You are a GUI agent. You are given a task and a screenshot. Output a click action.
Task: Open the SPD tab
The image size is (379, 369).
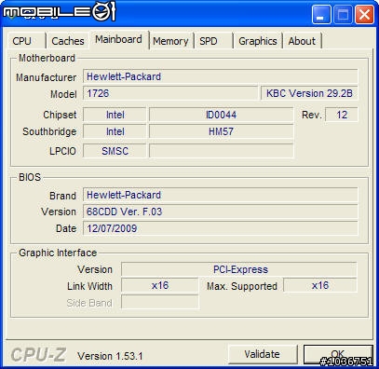(213, 41)
